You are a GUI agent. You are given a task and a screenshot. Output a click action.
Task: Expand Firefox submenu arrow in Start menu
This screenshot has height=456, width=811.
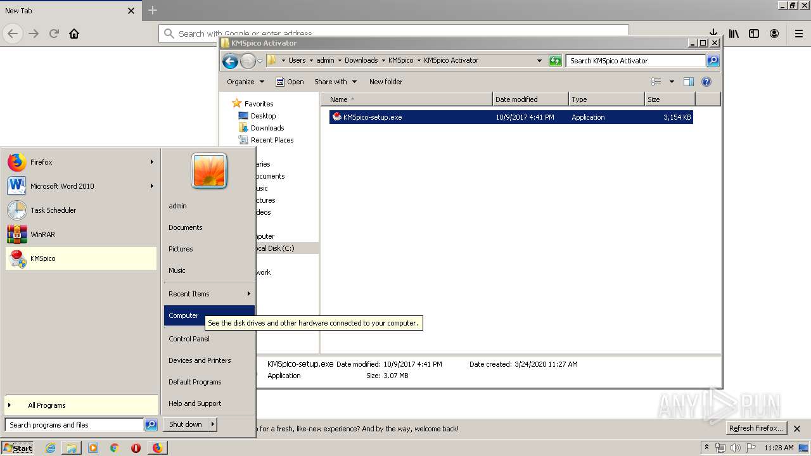pyautogui.click(x=151, y=162)
